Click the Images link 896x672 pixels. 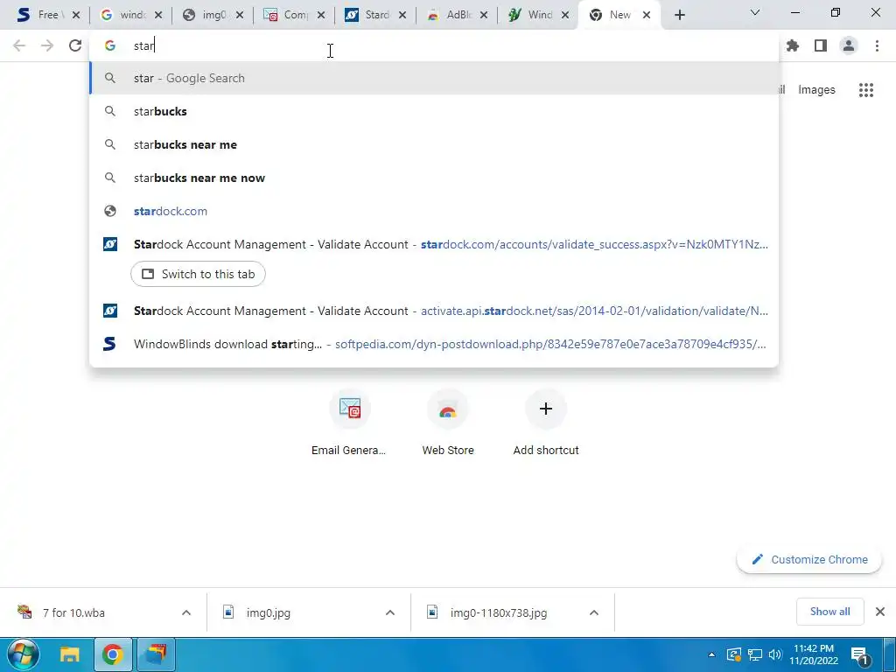click(x=816, y=90)
